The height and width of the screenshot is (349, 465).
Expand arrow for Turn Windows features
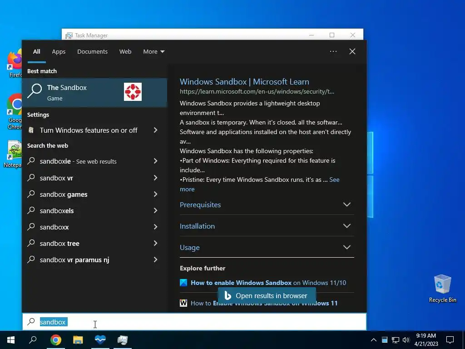click(155, 130)
